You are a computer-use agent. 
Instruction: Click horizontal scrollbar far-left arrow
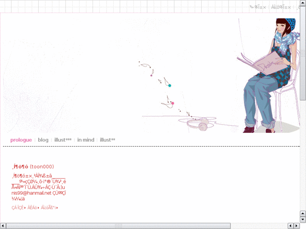3,226
